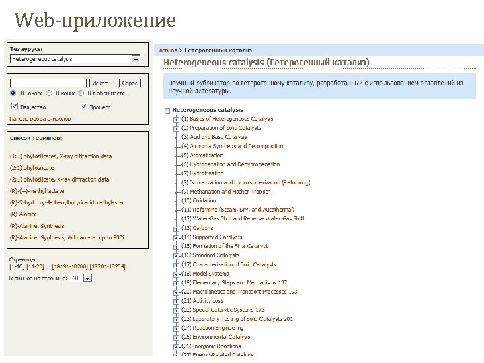Open term '(1:1) phyllosilicates, X-ray diffraction data'

(61, 156)
